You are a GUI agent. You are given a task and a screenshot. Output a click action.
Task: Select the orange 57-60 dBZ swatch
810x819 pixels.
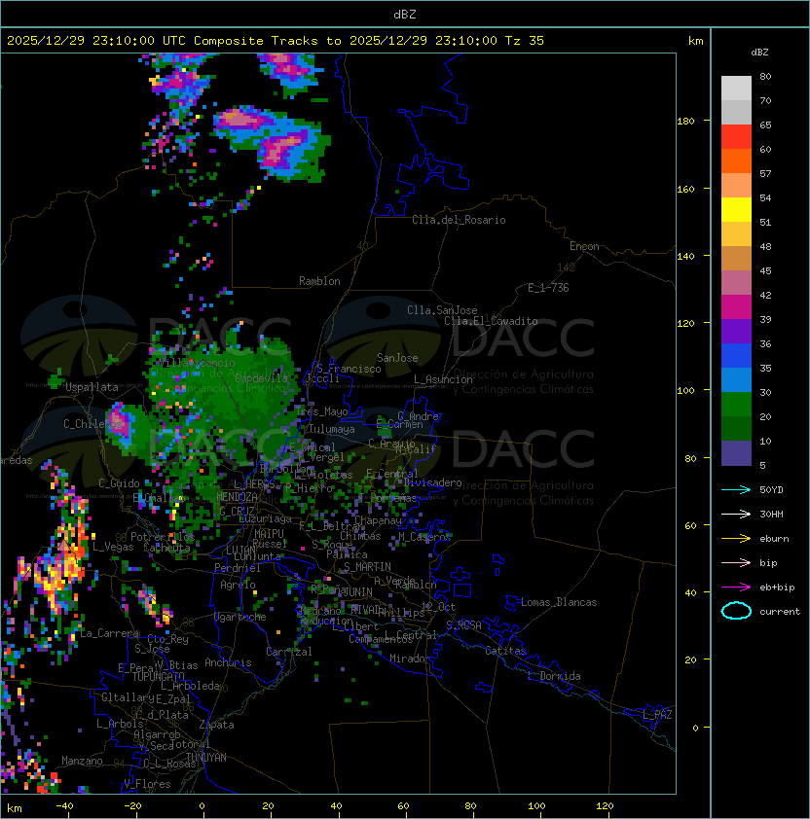[736, 161]
